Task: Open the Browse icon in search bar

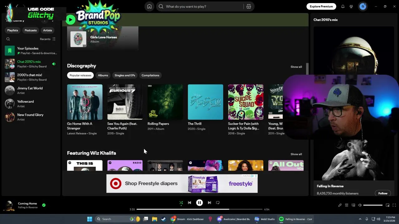Action: click(248, 7)
